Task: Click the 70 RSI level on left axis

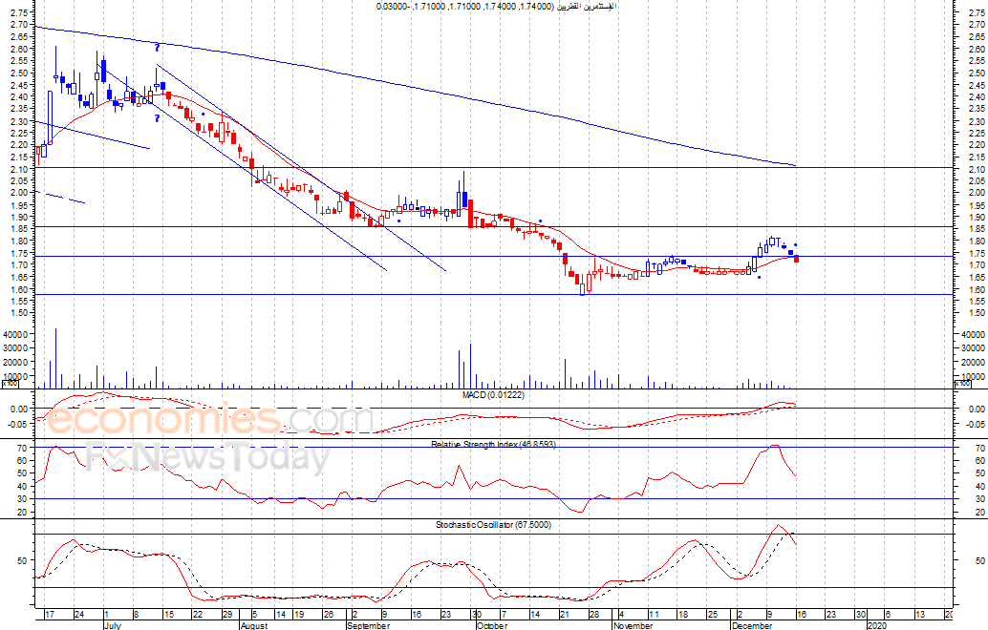Action: click(x=22, y=448)
